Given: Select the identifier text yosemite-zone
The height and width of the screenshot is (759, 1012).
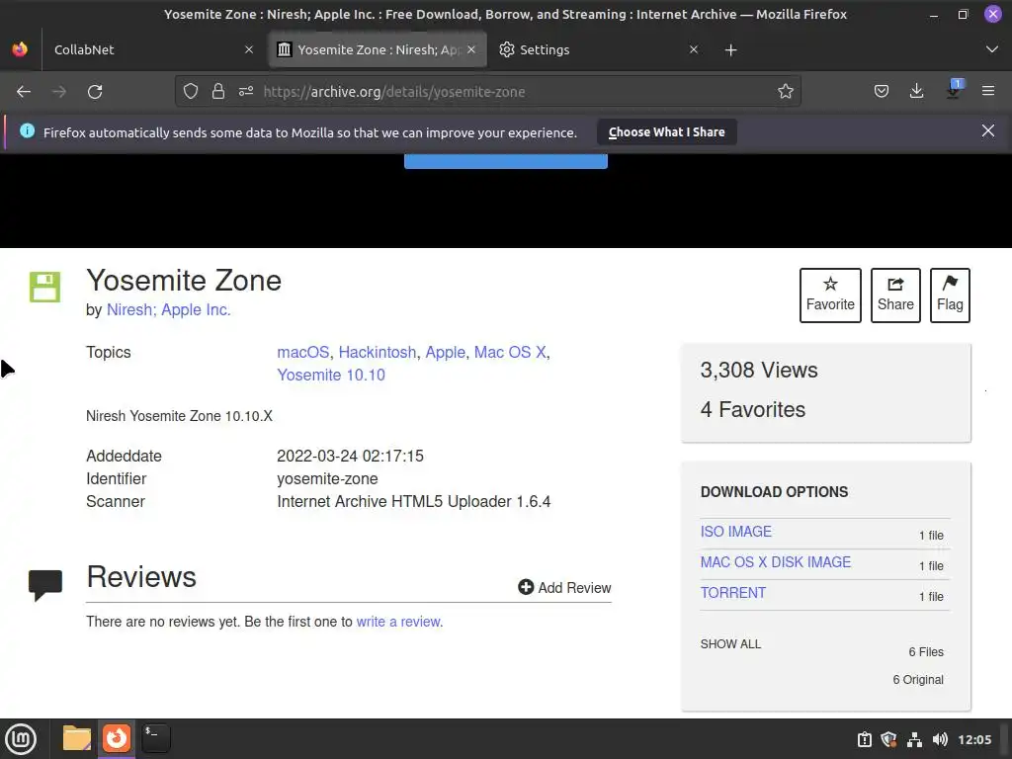Looking at the screenshot, I should tap(327, 479).
